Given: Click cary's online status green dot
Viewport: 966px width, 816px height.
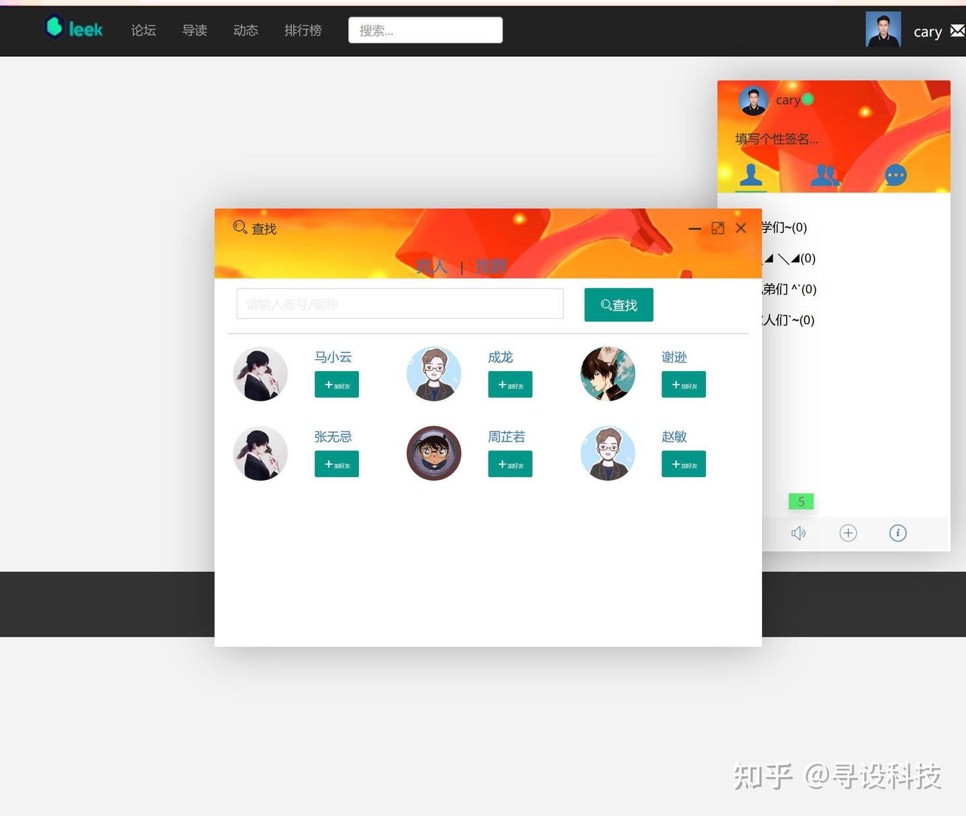Looking at the screenshot, I should [809, 99].
